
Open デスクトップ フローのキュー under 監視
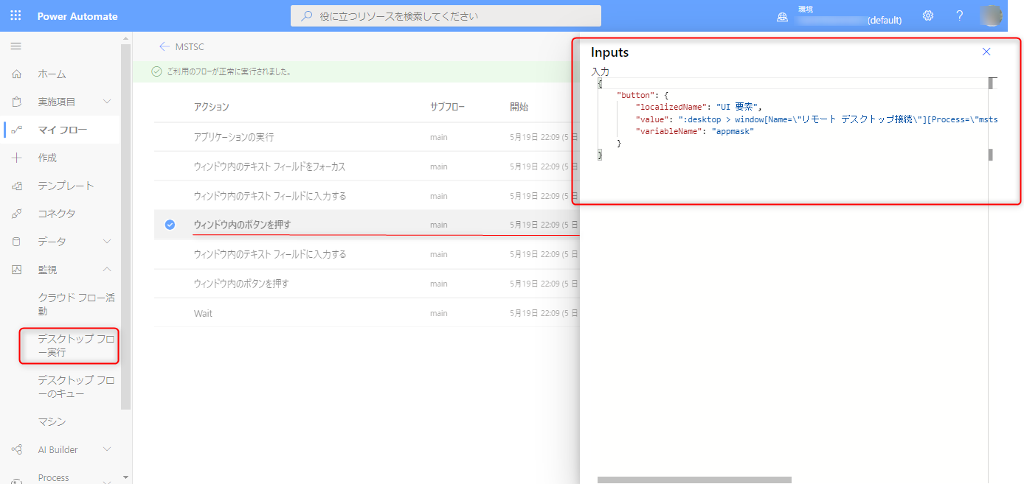point(76,387)
